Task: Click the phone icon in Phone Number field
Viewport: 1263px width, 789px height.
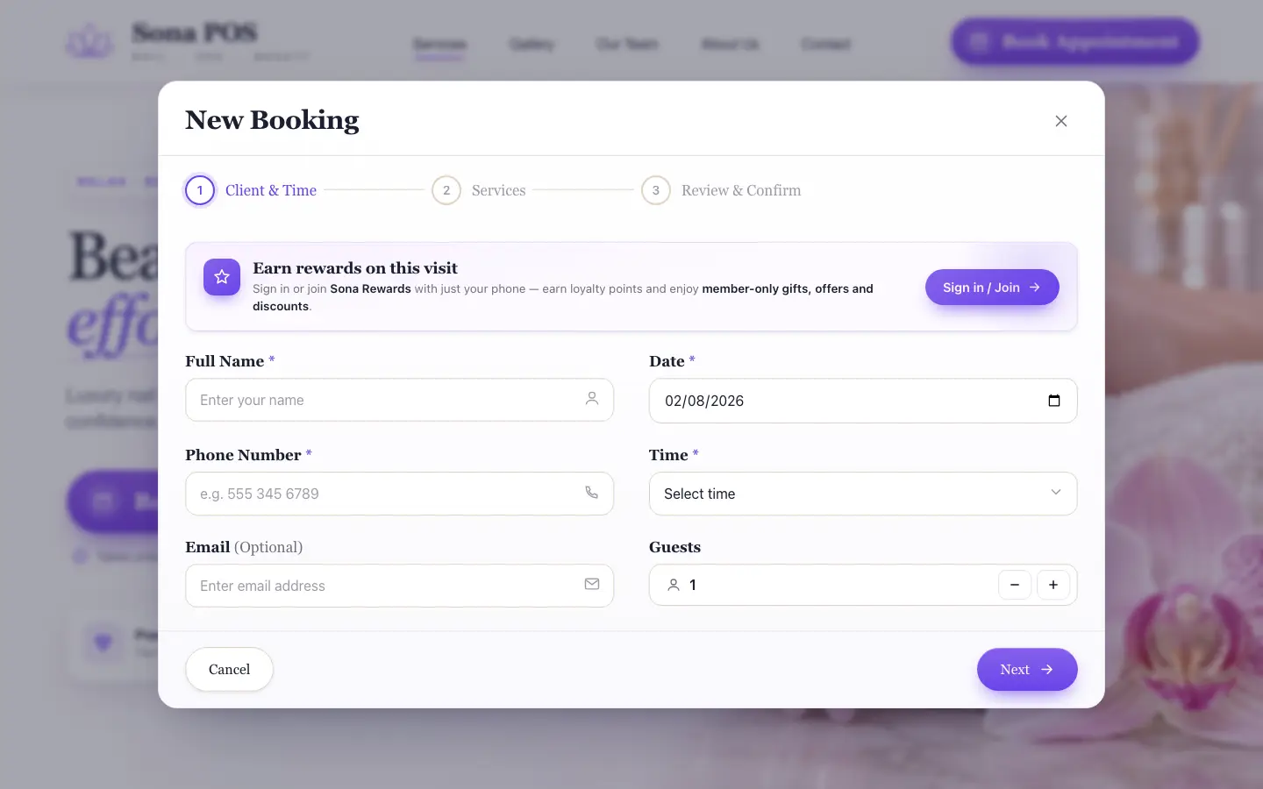Action: (592, 493)
